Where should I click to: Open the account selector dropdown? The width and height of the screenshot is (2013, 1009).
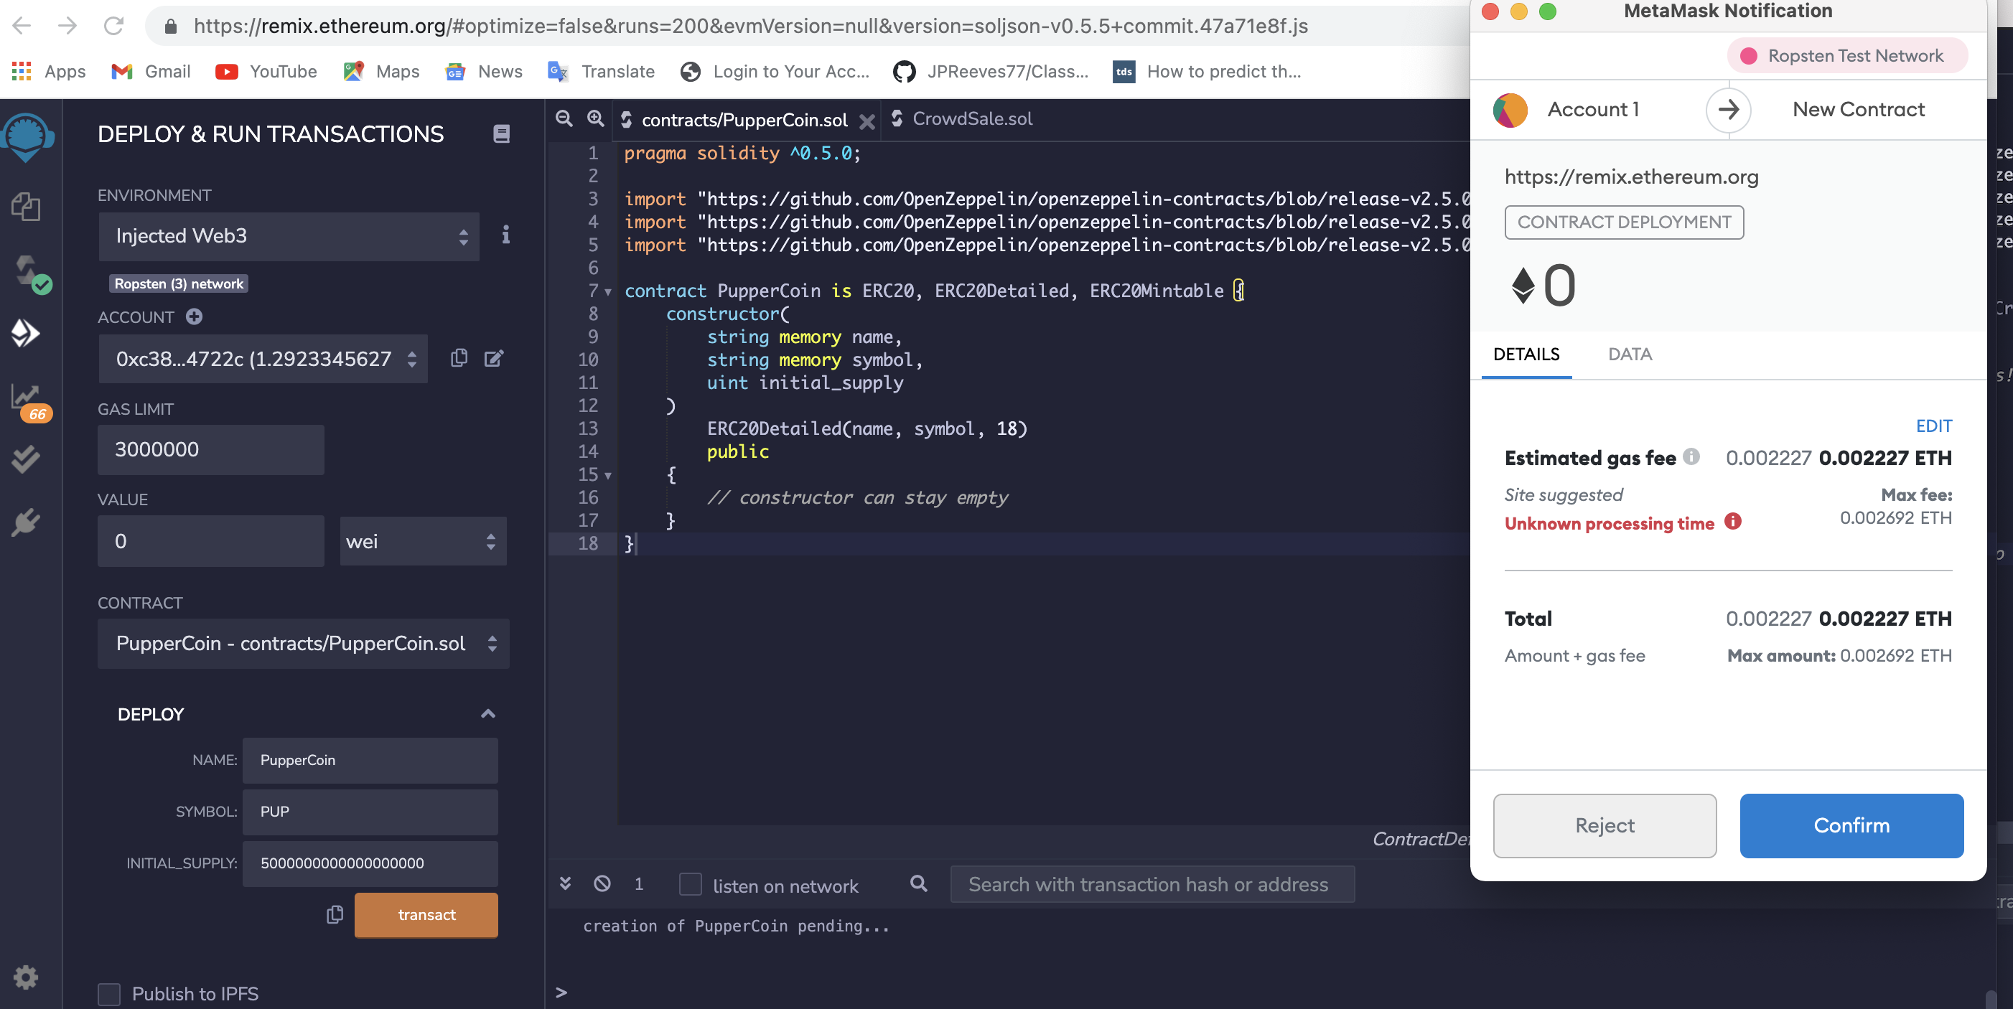[263, 359]
